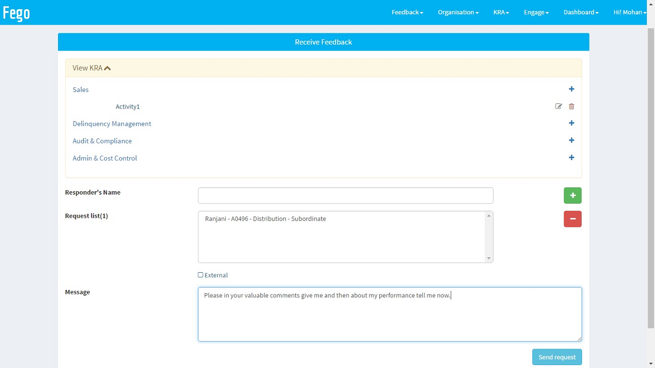Viewport: 655px width, 368px height.
Task: Enable the External checkbox
Action: point(201,275)
